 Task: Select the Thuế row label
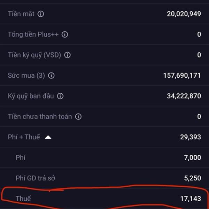pyautogui.click(x=23, y=199)
